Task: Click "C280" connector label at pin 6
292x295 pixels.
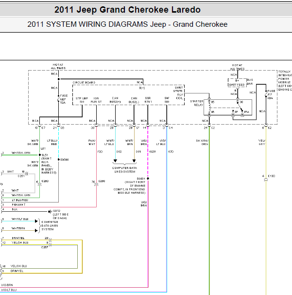Action: 45,181
